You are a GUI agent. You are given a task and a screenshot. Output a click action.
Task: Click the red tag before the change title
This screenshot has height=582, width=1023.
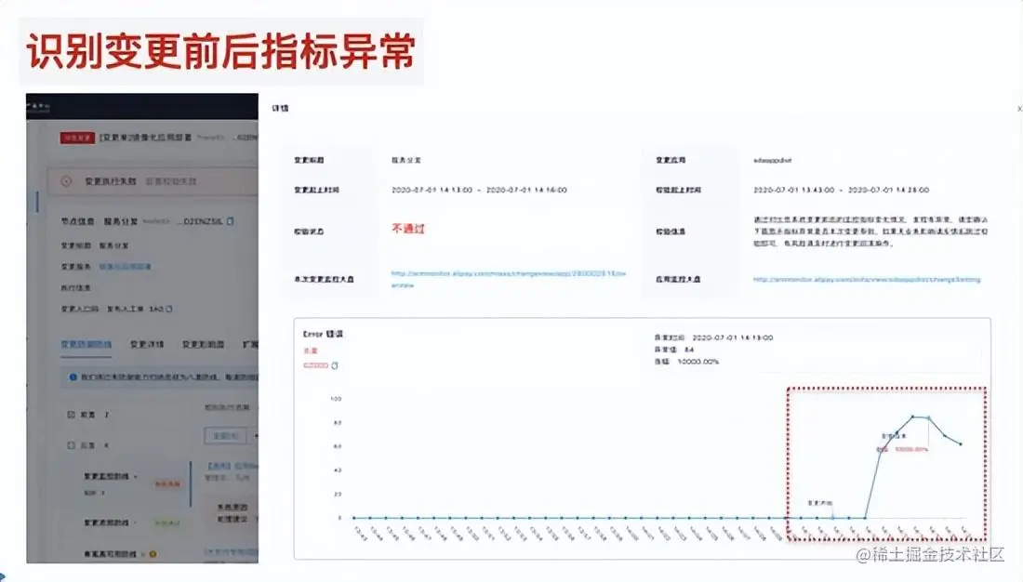pyautogui.click(x=77, y=138)
